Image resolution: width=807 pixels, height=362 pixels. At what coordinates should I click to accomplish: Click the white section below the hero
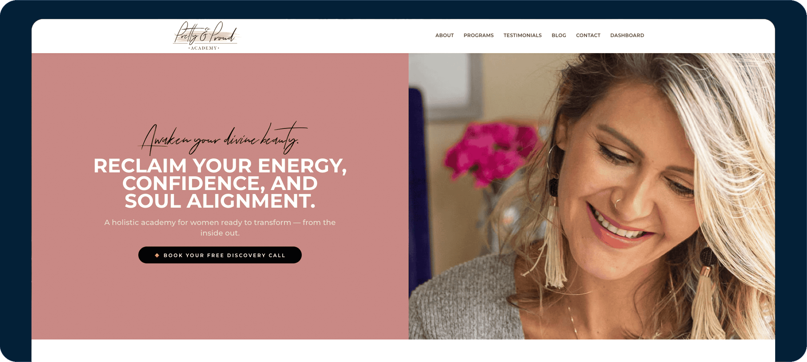tap(403, 351)
